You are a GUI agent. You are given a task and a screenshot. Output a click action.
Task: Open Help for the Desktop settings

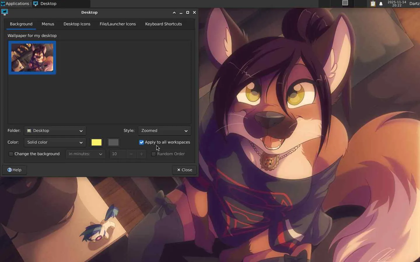15,170
